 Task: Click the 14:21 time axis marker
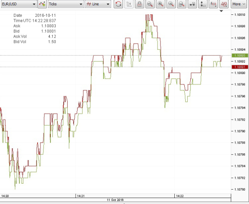coord(81,196)
